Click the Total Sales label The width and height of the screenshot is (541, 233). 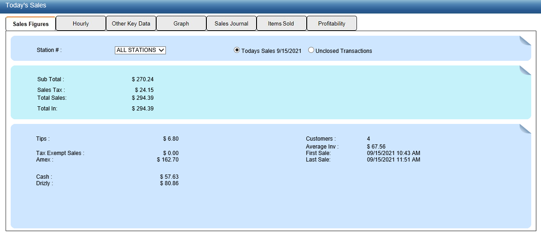[52, 98]
